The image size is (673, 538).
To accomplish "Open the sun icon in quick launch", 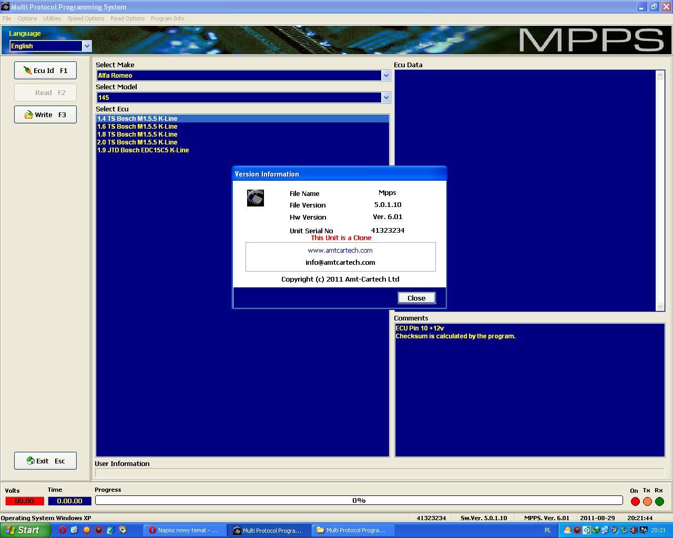I will [x=87, y=530].
